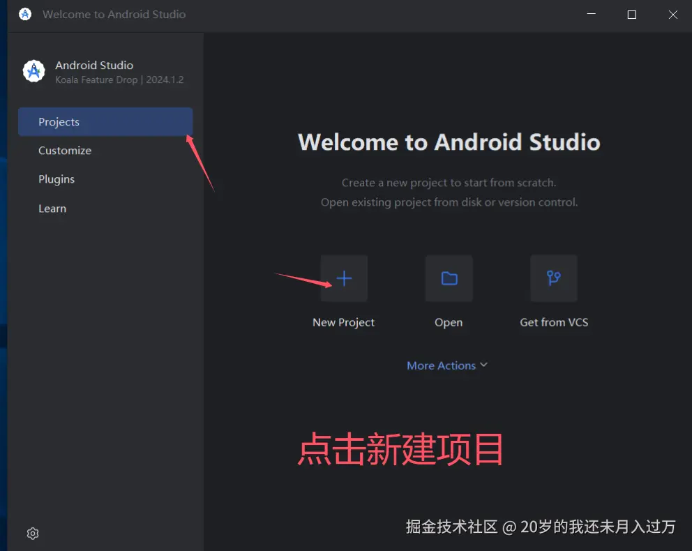
Task: Click Koala Feature Drop version text
Action: click(x=119, y=80)
